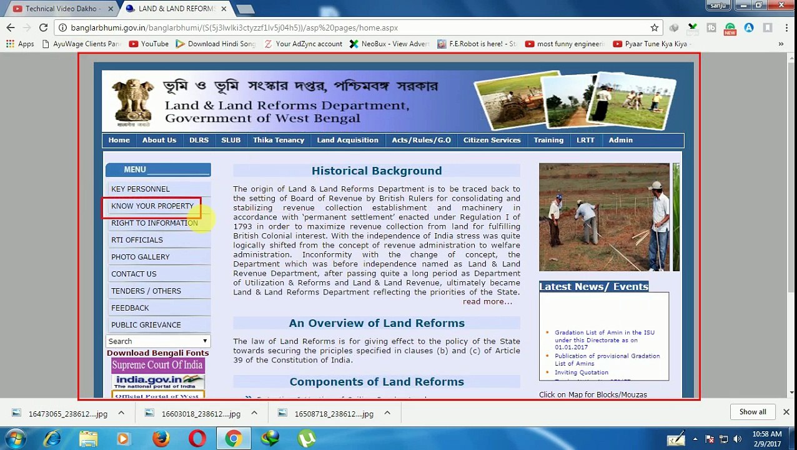Click the national emblem logo in the header

tap(132, 102)
